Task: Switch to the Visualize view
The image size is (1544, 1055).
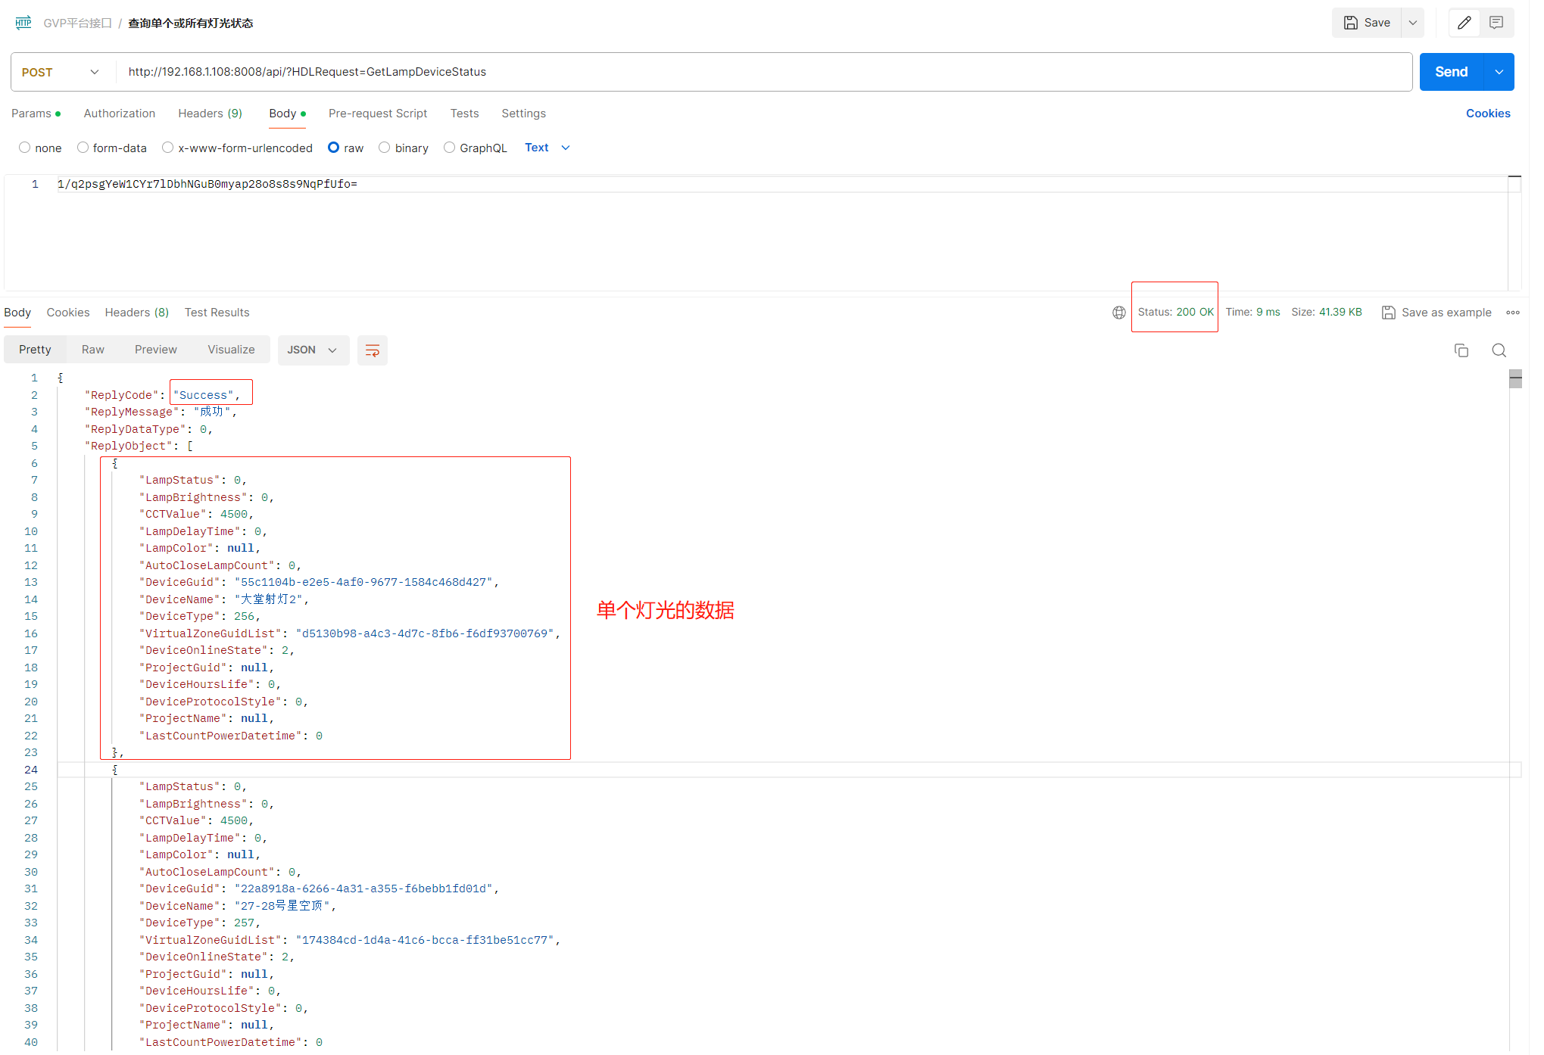Action: pos(231,350)
